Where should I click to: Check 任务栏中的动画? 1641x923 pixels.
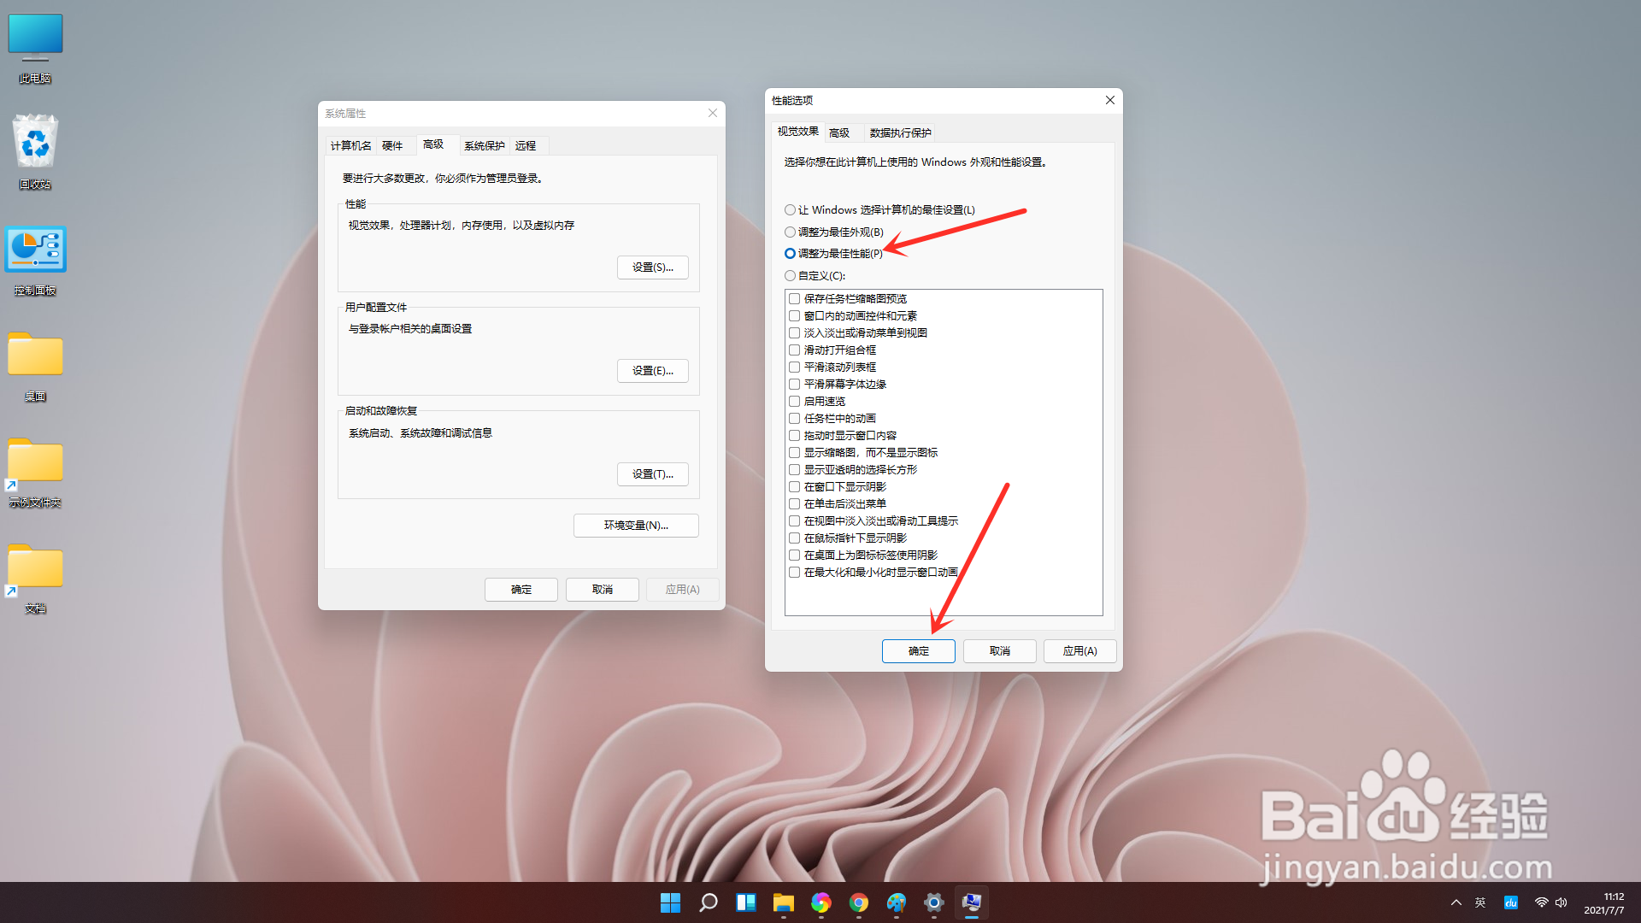pos(795,419)
